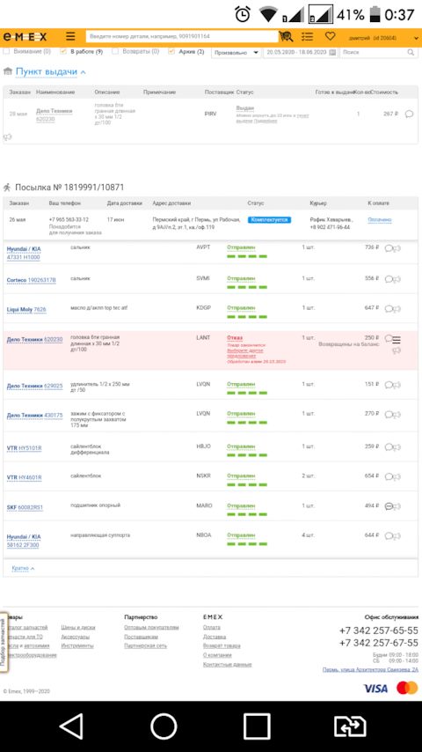422x752 pixels.
Task: Open comment bubble for Corteco 556 ₽ row
Action: 389,278
